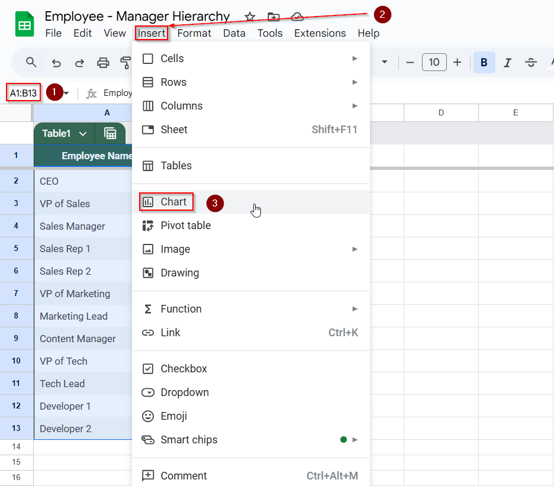Screen dimensions: 554x486
Task: Open the Edit menu
Action: [x=82, y=33]
